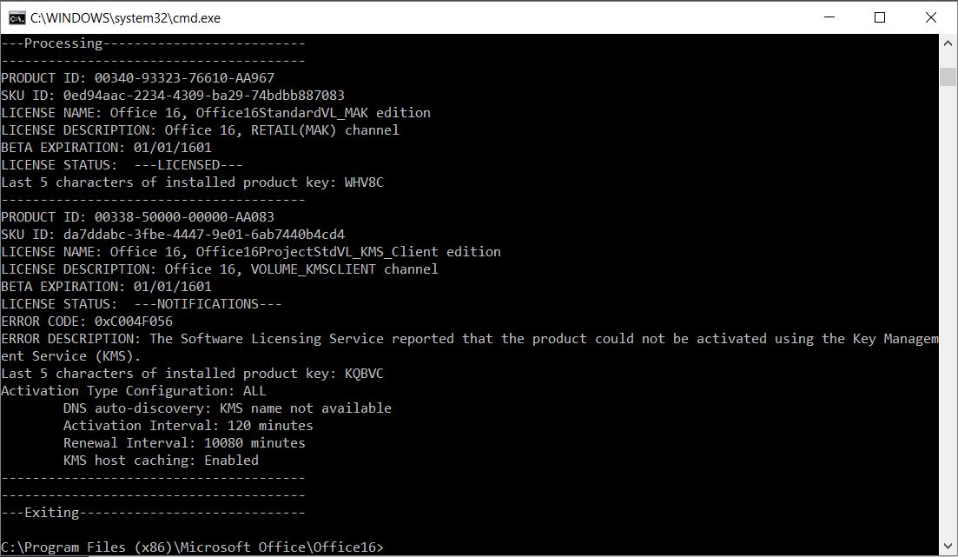Click the vertical scrollbar thumb

948,76
